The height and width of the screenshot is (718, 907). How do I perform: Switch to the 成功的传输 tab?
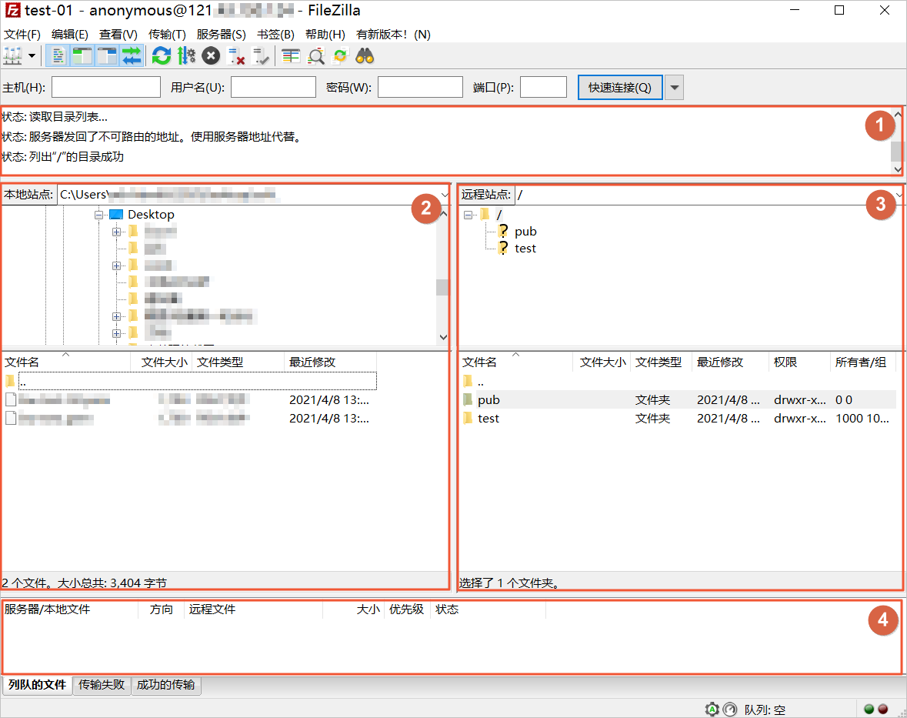pos(166,685)
